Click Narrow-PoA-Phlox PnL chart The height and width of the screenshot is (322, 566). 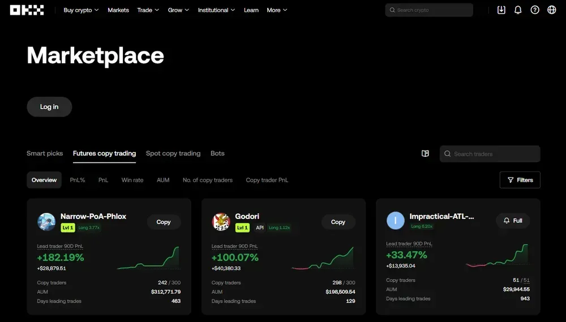click(x=148, y=257)
